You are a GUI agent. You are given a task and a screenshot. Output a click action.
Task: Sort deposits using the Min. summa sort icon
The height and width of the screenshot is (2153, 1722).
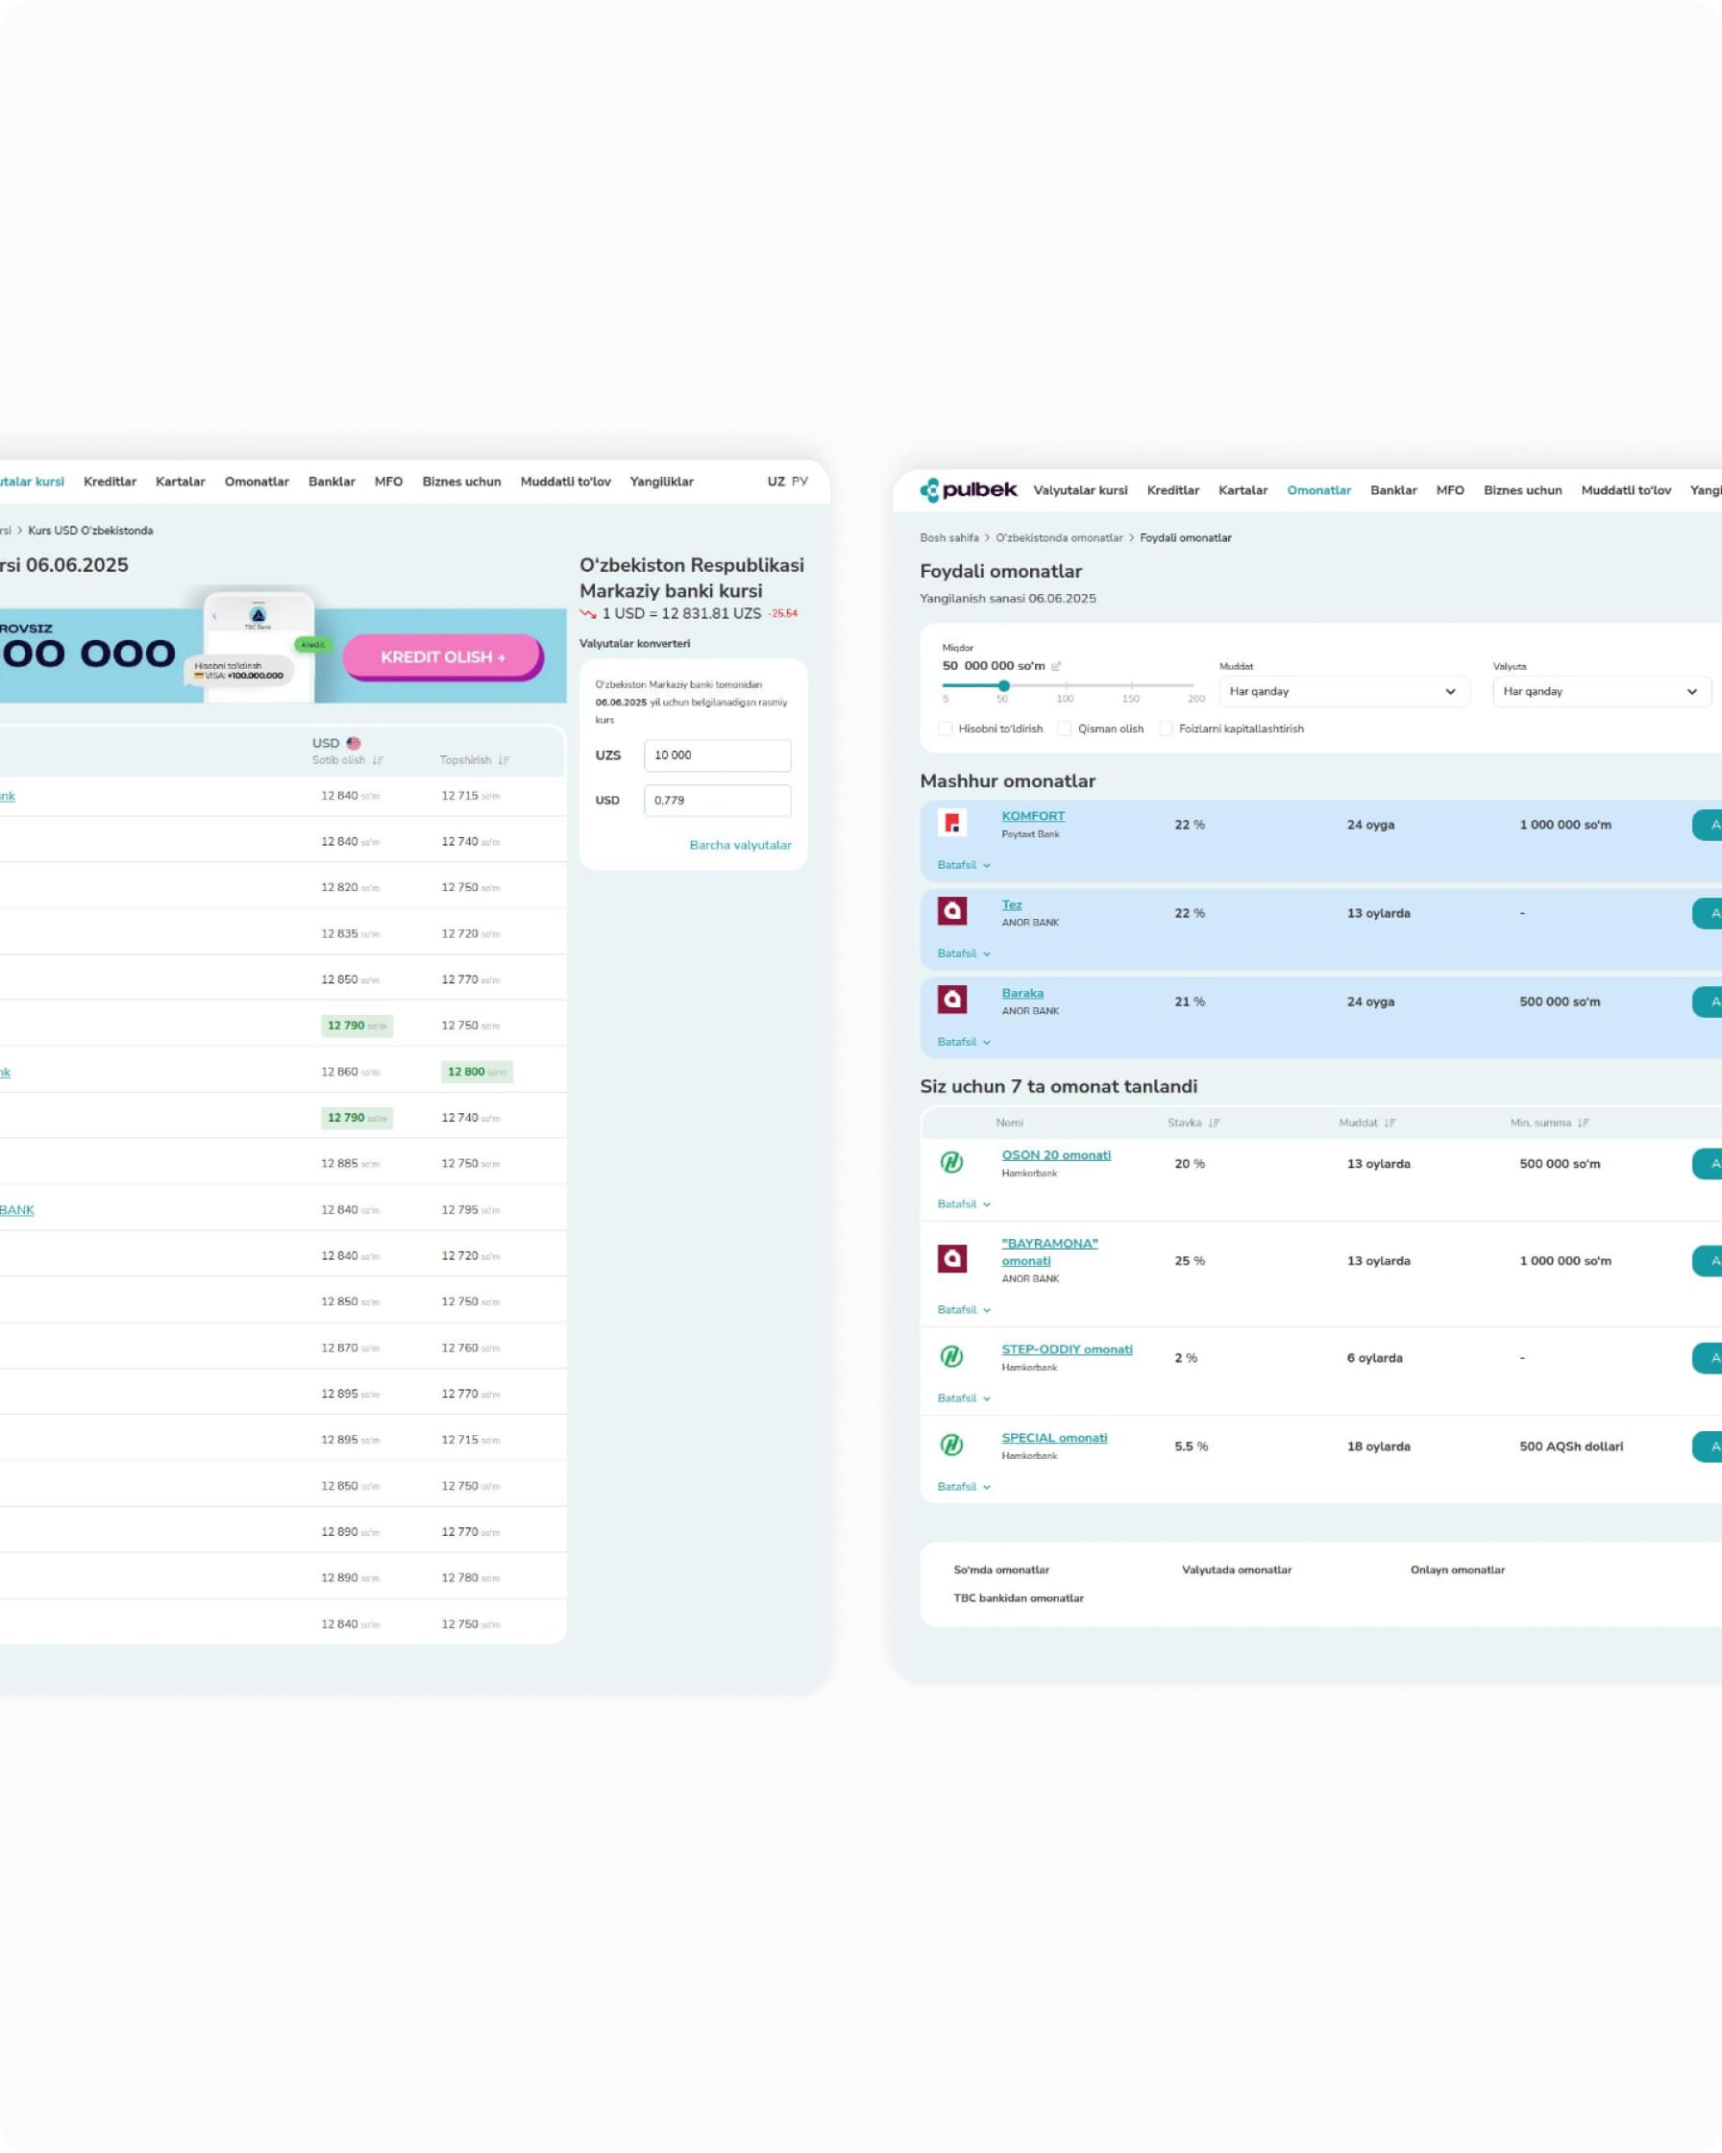(1584, 1123)
